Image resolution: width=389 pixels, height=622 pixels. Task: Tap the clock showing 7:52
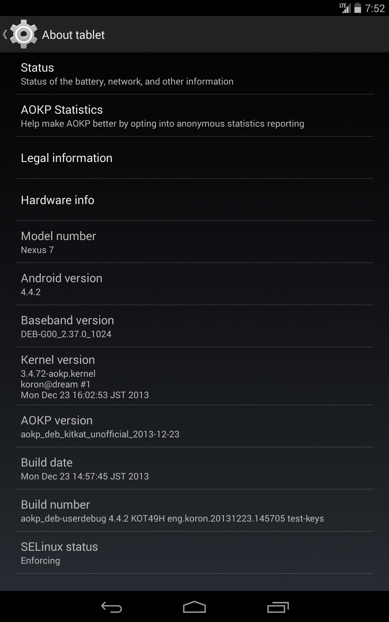[x=375, y=8]
